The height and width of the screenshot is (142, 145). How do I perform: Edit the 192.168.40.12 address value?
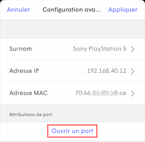coord(106,71)
